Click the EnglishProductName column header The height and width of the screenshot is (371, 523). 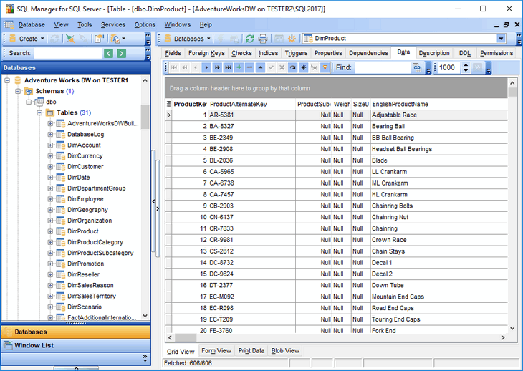400,104
